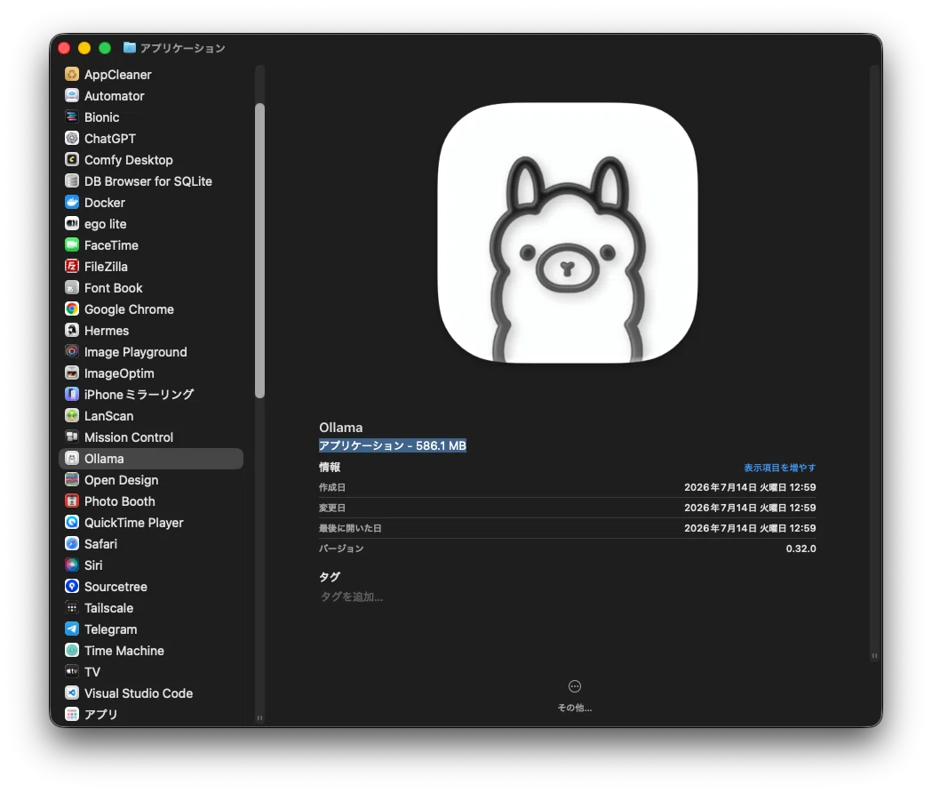932x793 pixels.
Task: Select the Image Playground icon
Action: click(x=72, y=351)
